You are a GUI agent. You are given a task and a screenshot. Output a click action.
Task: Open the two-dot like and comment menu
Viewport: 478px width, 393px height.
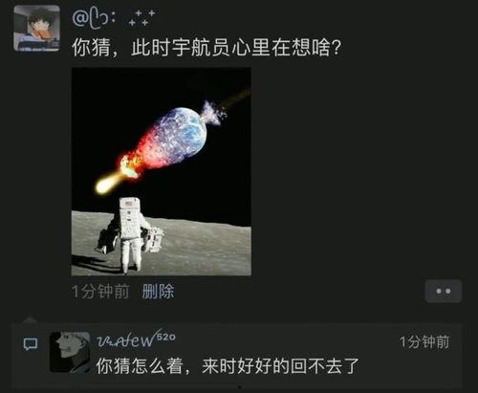pos(444,291)
